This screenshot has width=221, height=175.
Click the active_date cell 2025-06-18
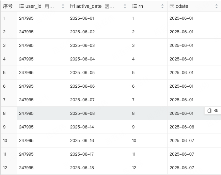pyautogui.click(x=82, y=168)
